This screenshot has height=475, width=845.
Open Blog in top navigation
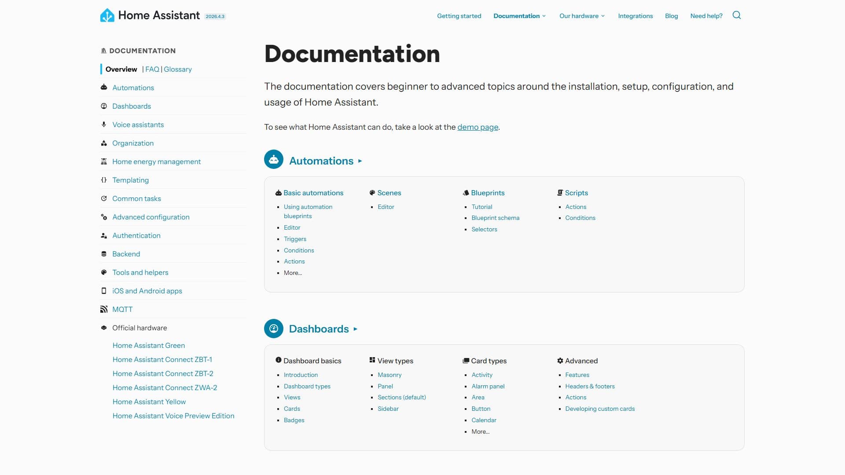(x=672, y=16)
